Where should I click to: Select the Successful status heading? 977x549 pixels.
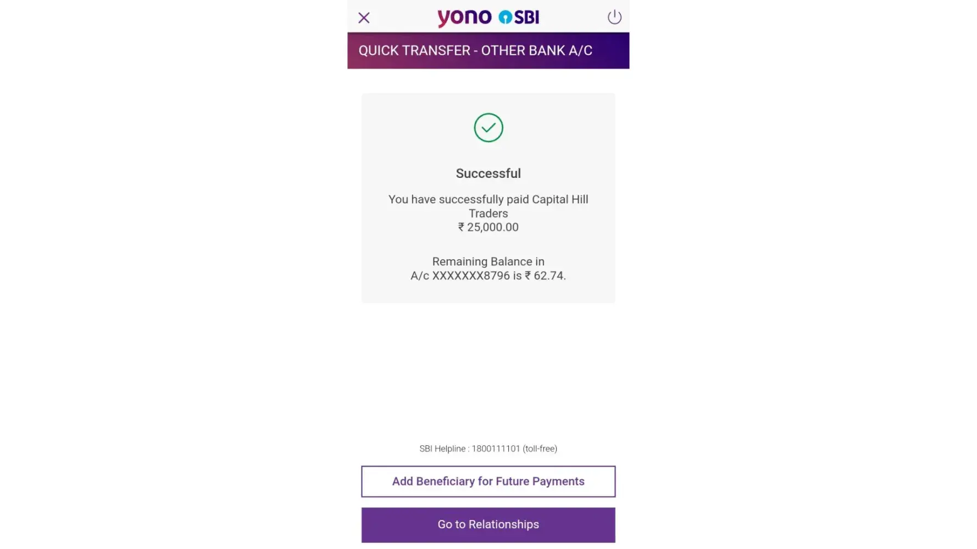[488, 173]
